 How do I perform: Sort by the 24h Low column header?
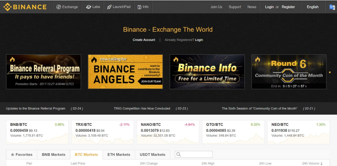(265, 163)
